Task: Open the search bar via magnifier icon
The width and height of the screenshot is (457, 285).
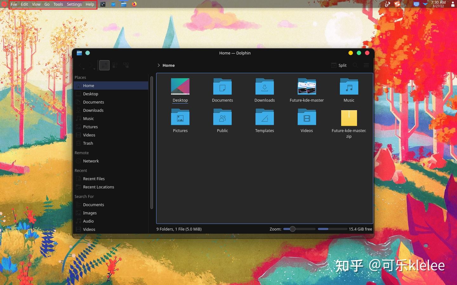Action: point(355,65)
